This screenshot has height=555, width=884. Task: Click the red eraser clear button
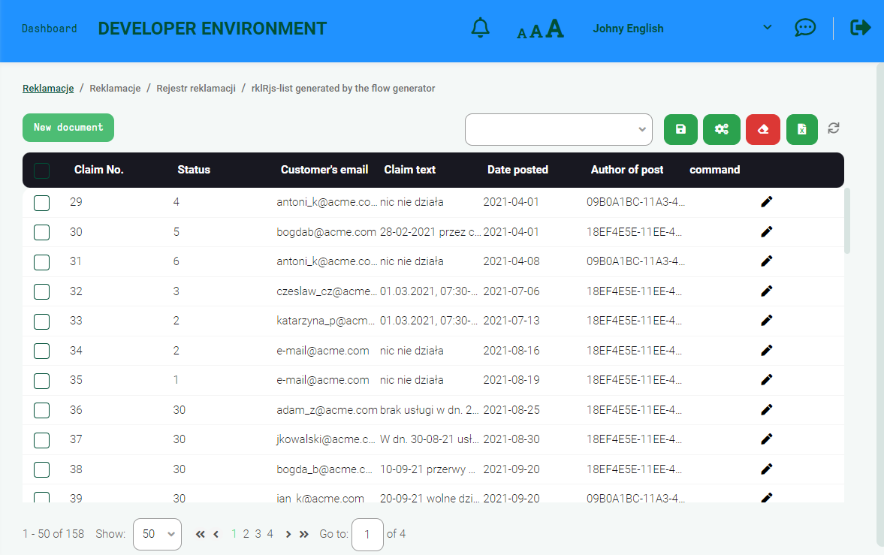[x=763, y=129]
